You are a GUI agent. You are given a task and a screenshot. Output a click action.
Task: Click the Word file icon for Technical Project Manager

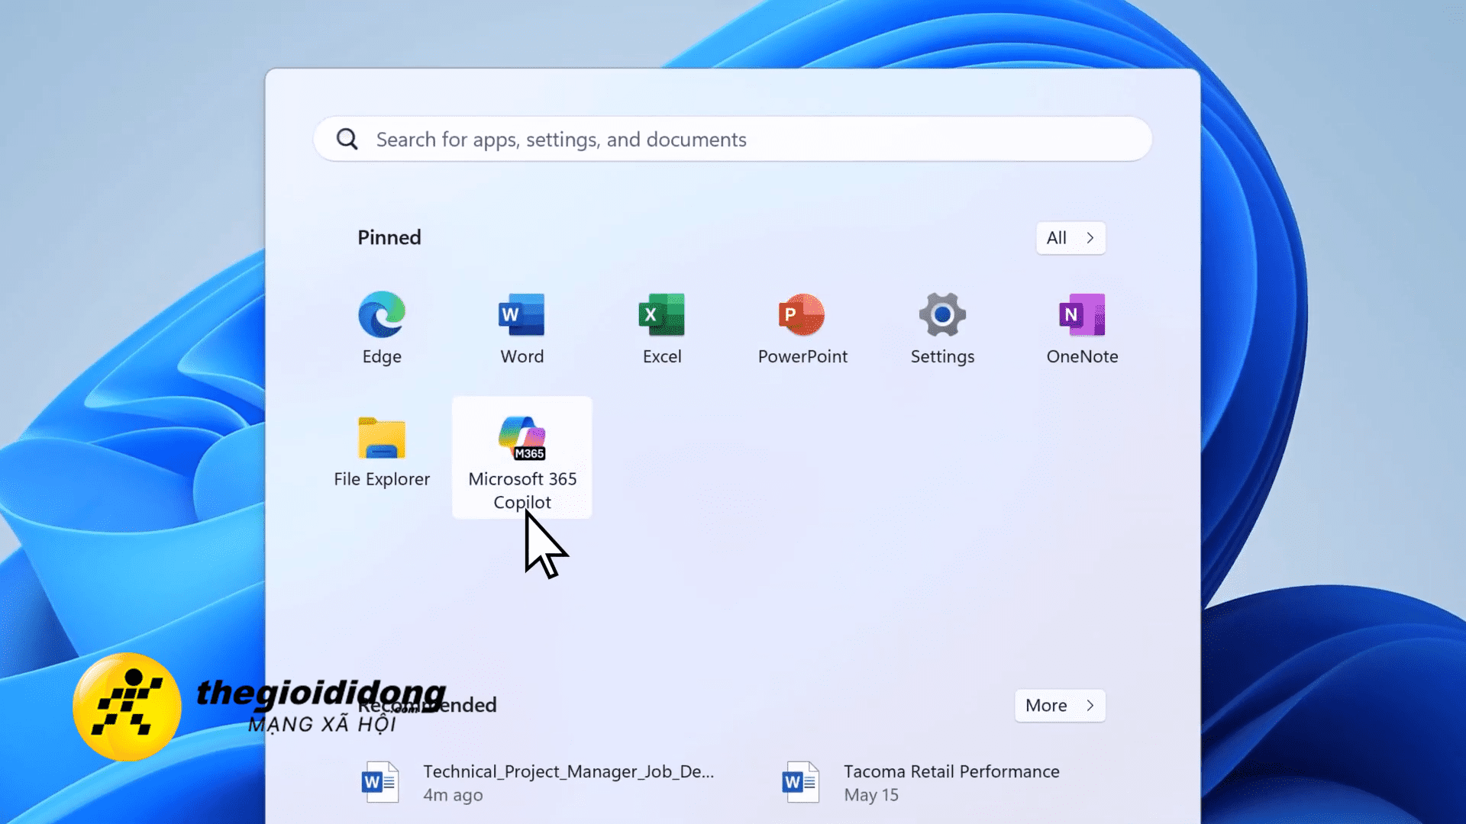point(380,782)
